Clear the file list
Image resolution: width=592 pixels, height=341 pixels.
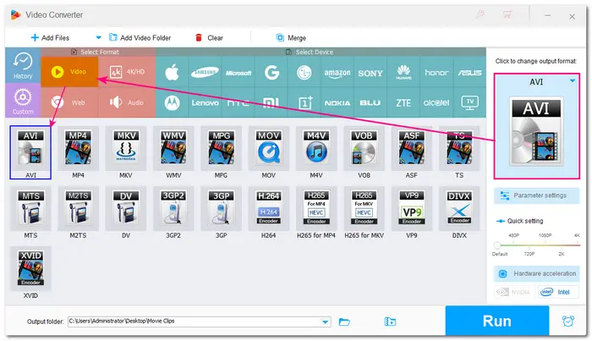(x=209, y=38)
